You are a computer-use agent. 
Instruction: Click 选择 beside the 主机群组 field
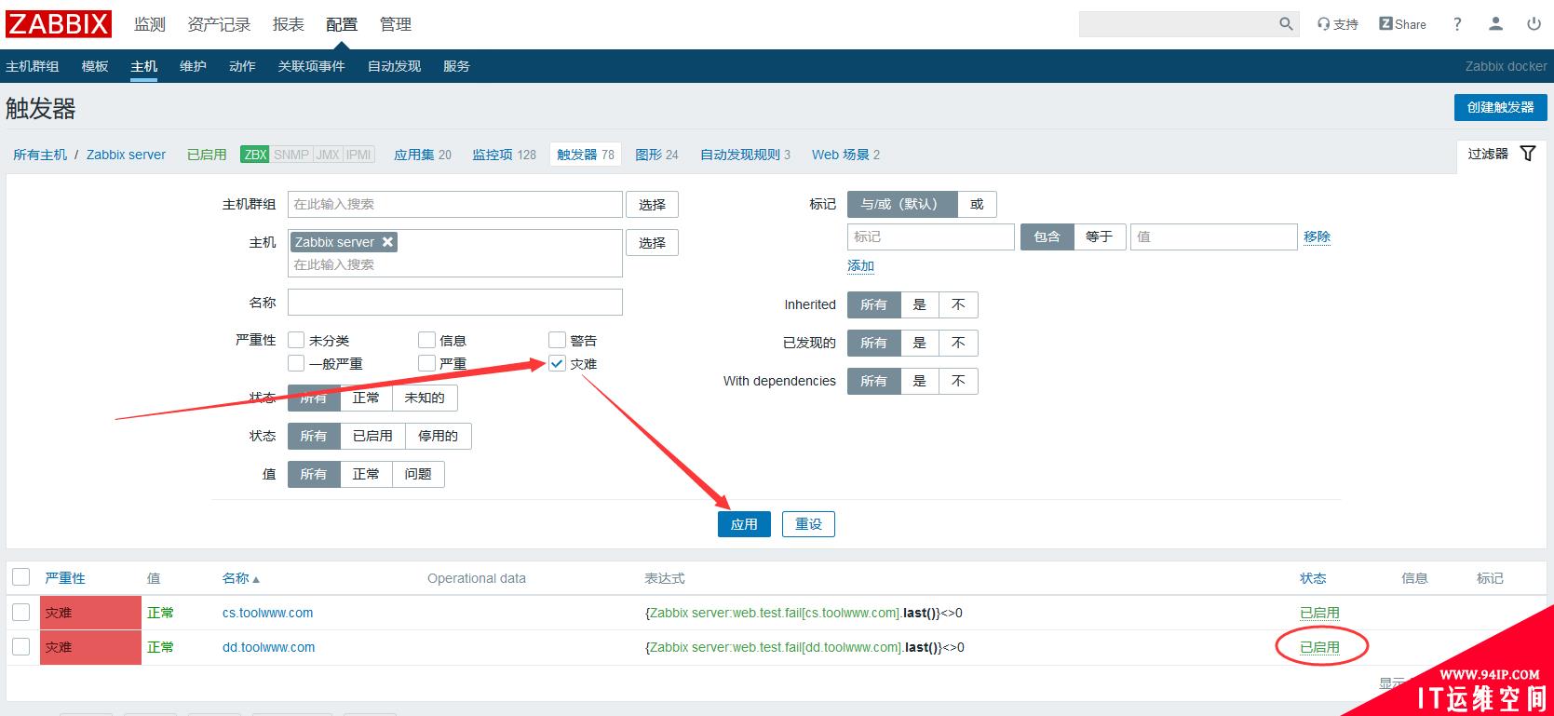coord(652,205)
